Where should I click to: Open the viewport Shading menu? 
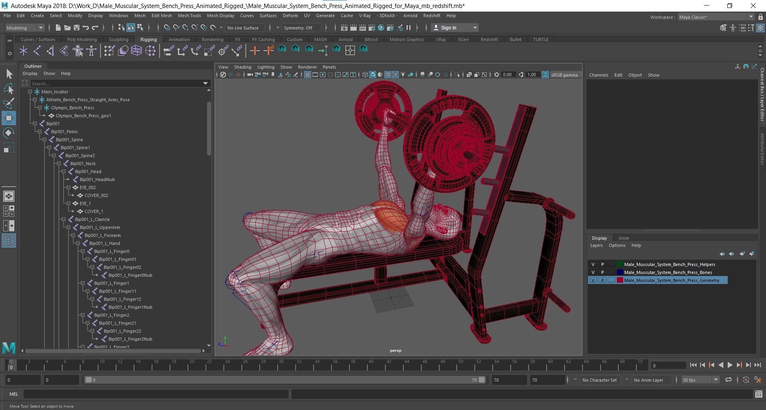click(x=243, y=67)
